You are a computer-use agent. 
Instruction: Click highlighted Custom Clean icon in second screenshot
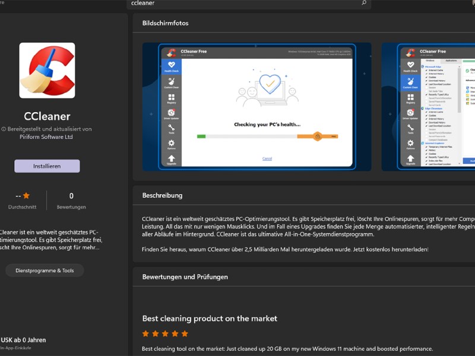tap(410, 82)
